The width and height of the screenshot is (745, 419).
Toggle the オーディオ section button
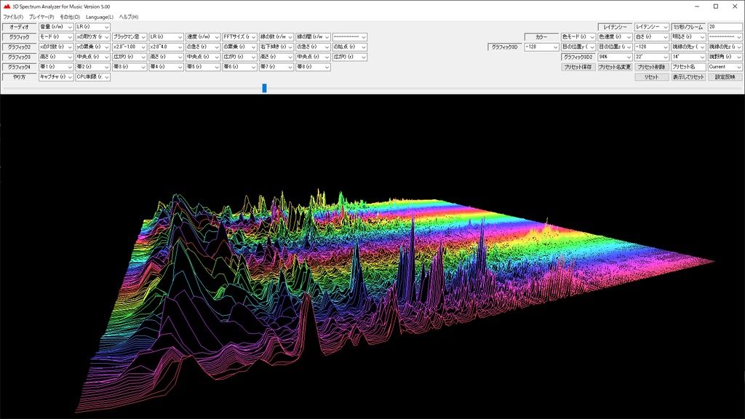[20, 27]
